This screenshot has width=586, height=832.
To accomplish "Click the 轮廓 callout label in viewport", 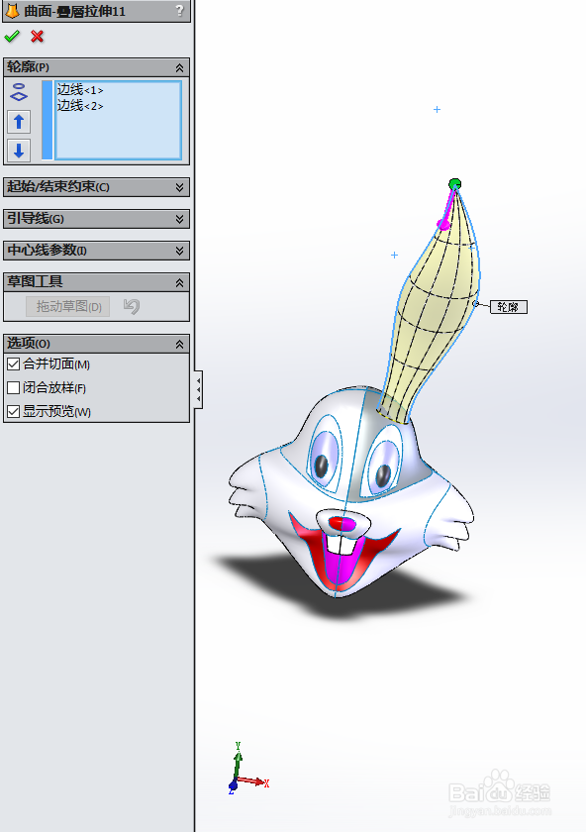I will [x=508, y=307].
